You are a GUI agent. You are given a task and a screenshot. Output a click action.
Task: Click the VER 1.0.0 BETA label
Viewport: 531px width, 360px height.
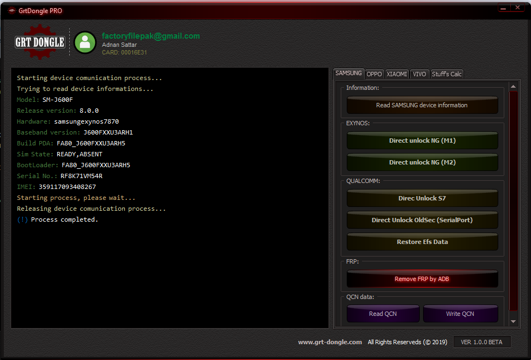[481, 342]
